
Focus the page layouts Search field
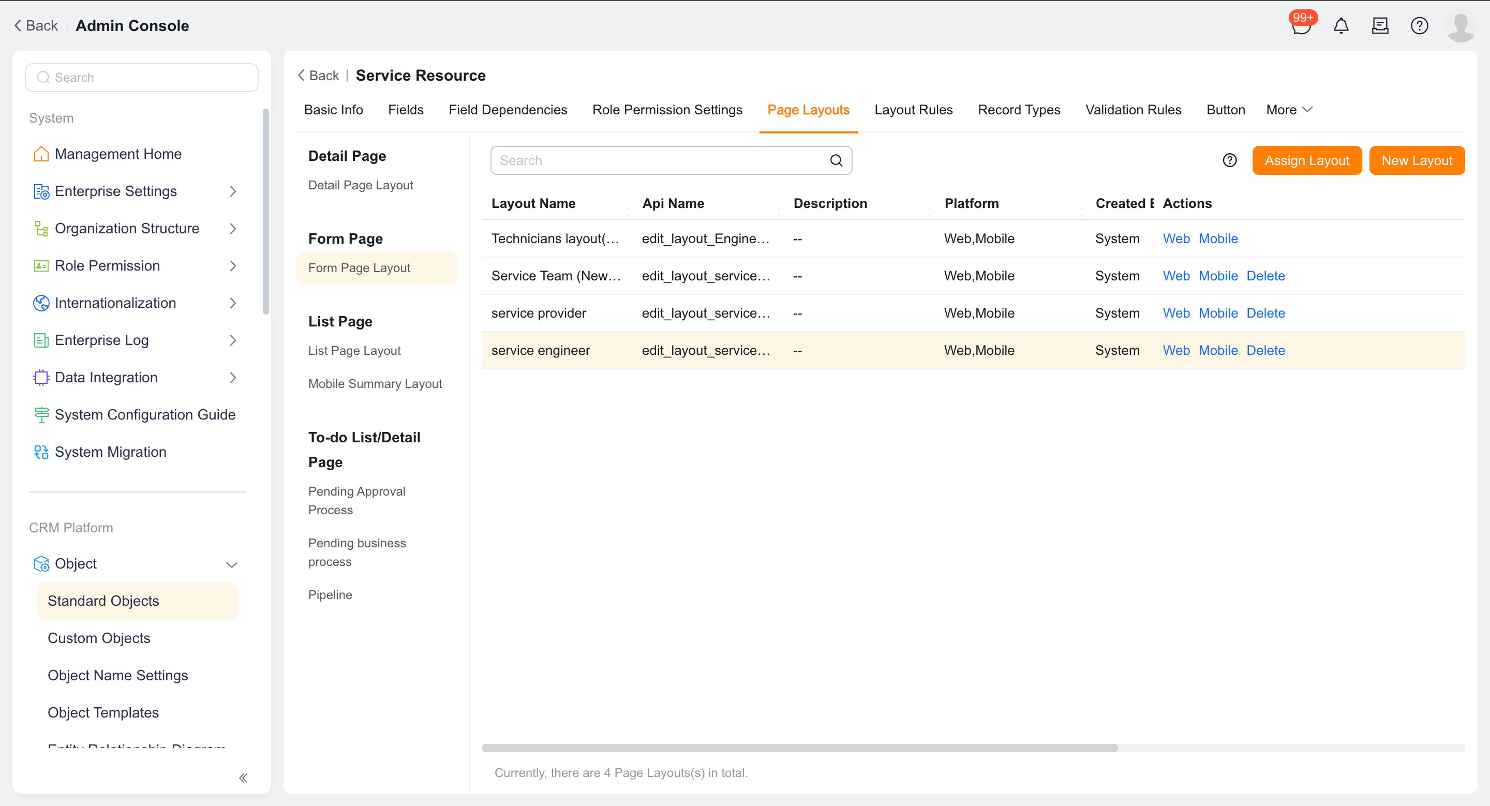point(671,160)
